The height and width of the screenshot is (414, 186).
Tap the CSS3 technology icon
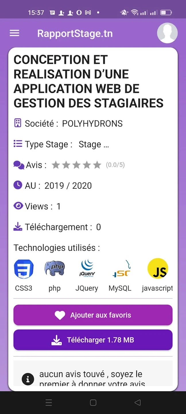tap(24, 268)
